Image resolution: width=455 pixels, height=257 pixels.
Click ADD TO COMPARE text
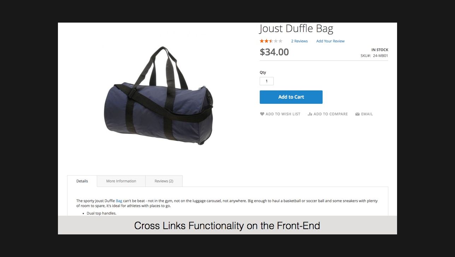click(x=331, y=114)
